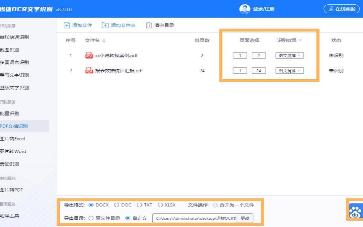Open the 识别效果 column header filter arrow

[x=300, y=40]
